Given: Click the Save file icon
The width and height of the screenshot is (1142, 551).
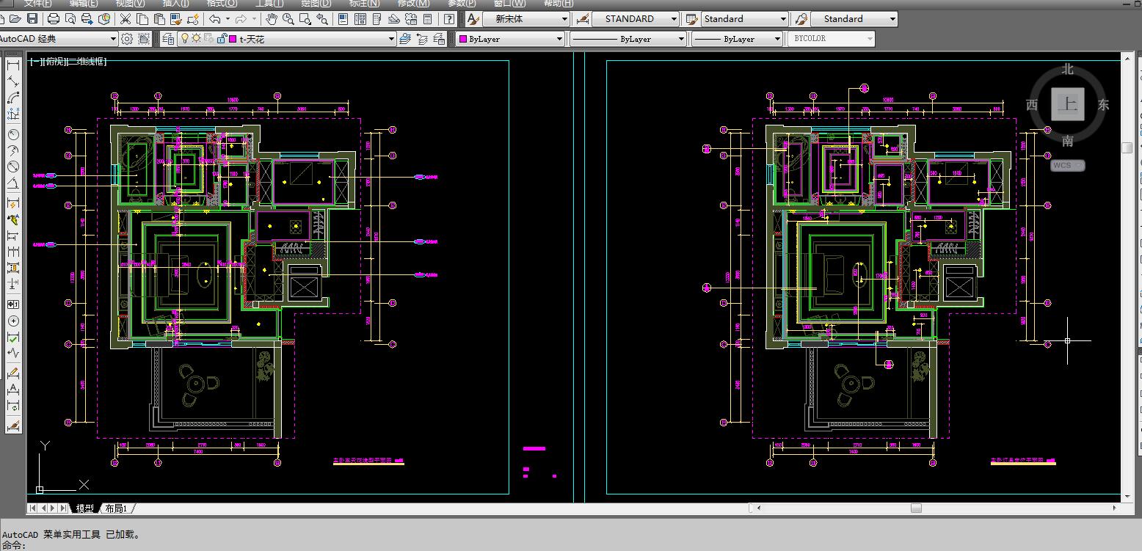Looking at the screenshot, I should 32,19.
